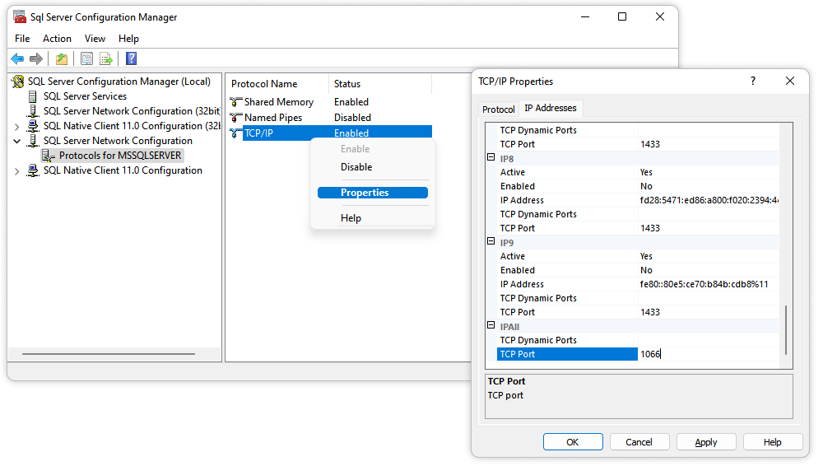Click the question mark in TCP/IP Properties title
The height and width of the screenshot is (466, 823).
[x=753, y=81]
